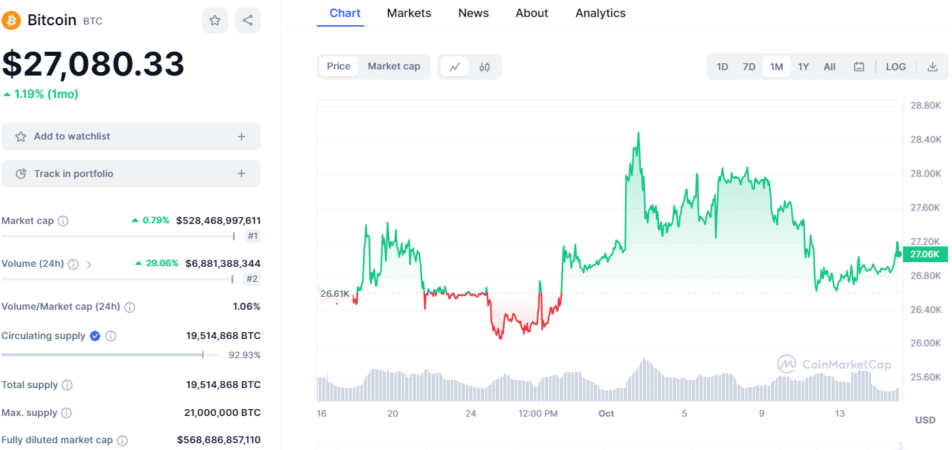Open the Analytics tab
The image size is (952, 450).
point(601,13)
